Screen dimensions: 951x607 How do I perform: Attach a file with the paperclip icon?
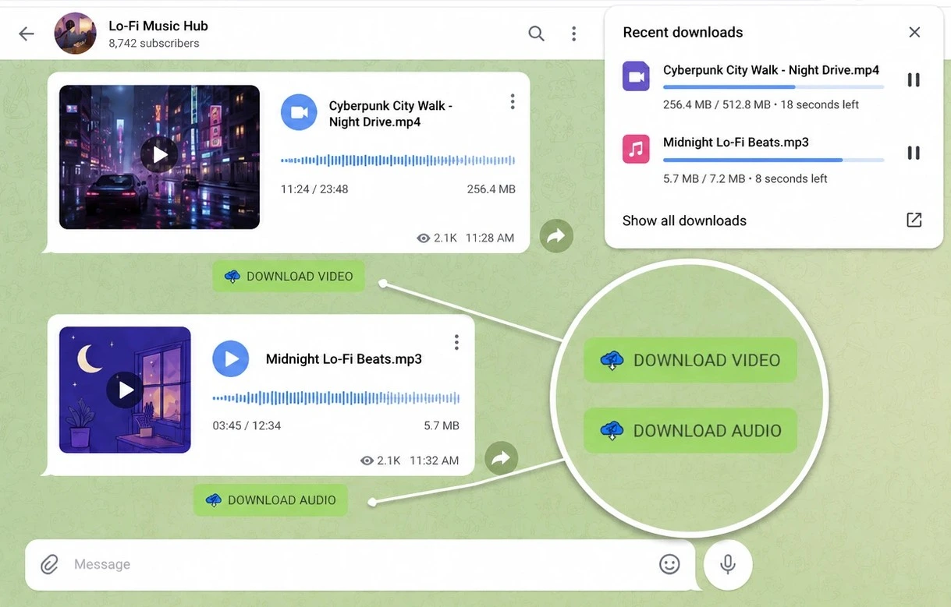pos(49,564)
